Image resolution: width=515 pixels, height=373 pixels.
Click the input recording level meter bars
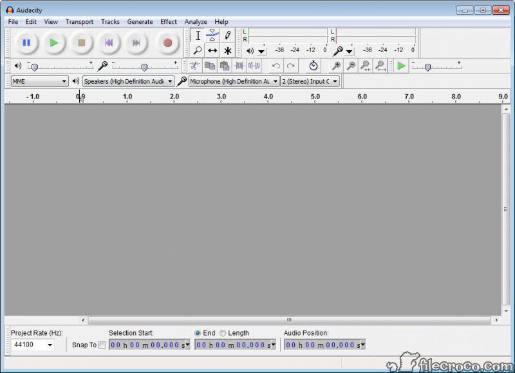pos(376,35)
